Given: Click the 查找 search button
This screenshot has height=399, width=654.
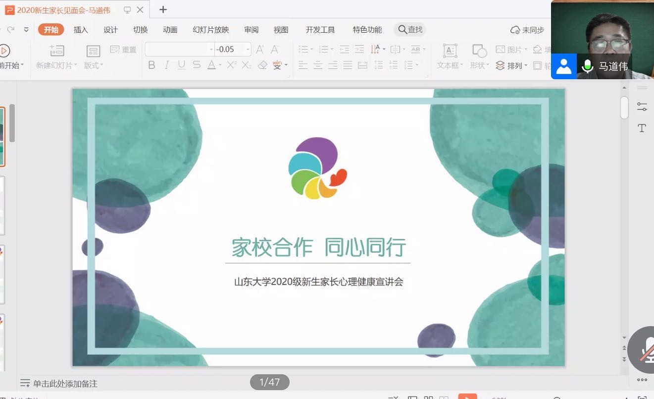Looking at the screenshot, I should click(410, 30).
